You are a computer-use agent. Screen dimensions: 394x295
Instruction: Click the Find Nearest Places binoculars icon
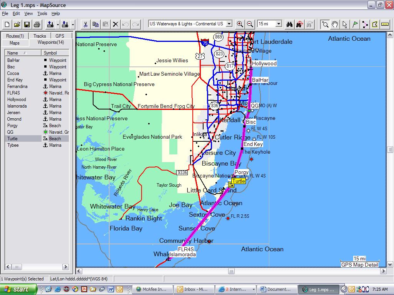(x=299, y=24)
